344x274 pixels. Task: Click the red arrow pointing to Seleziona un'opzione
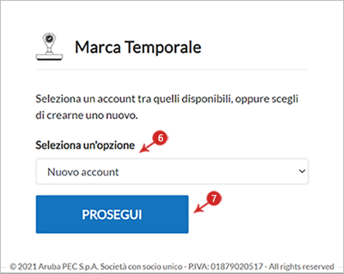click(147, 147)
